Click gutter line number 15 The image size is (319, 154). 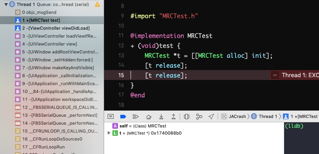click(121, 75)
